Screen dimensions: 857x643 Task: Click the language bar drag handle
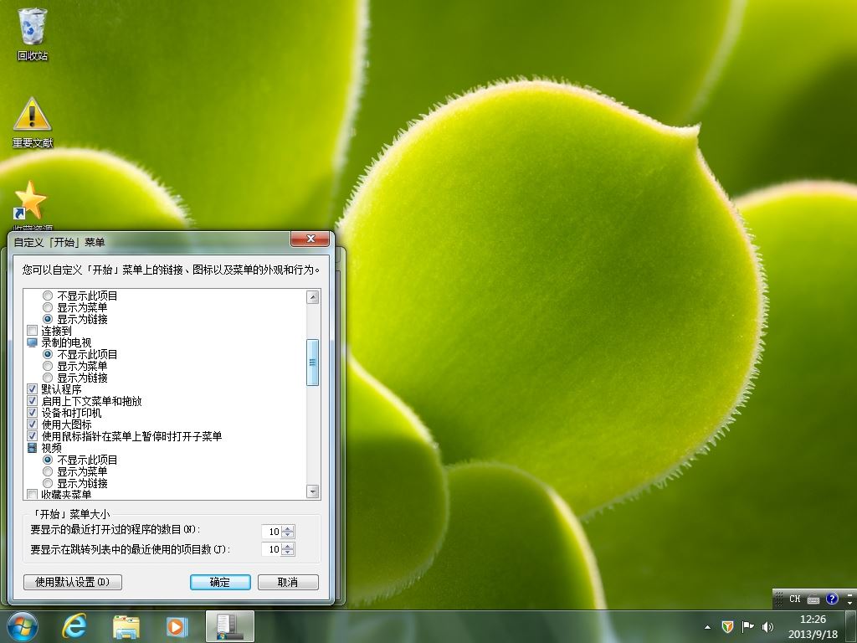click(779, 599)
